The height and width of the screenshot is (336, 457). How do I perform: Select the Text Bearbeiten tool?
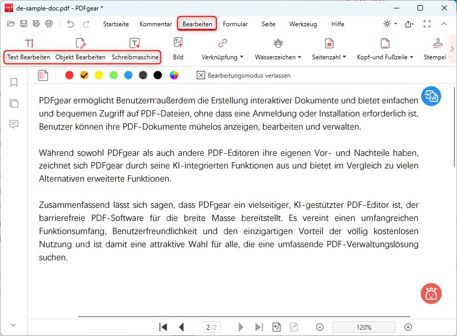pyautogui.click(x=28, y=50)
